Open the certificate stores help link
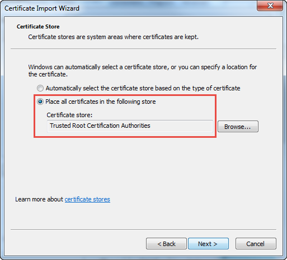Screen dimensions: 287x260 pos(87,199)
